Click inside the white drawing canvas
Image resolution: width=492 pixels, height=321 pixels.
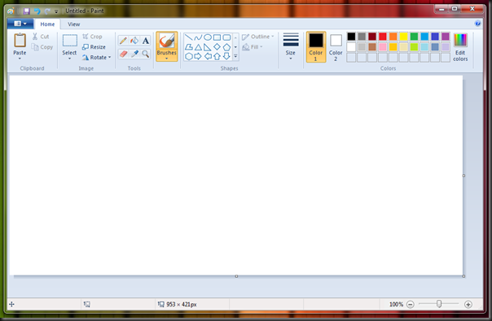coord(236,176)
